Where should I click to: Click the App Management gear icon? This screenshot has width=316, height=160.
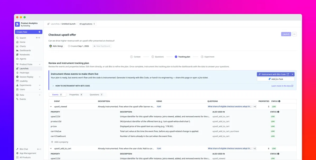pyautogui.click(x=17, y=153)
